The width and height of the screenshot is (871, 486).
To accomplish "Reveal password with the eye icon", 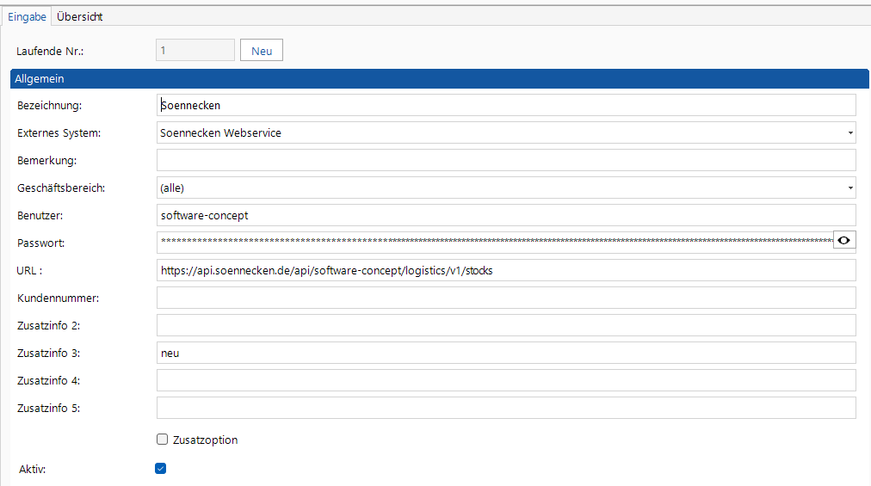I will click(843, 241).
